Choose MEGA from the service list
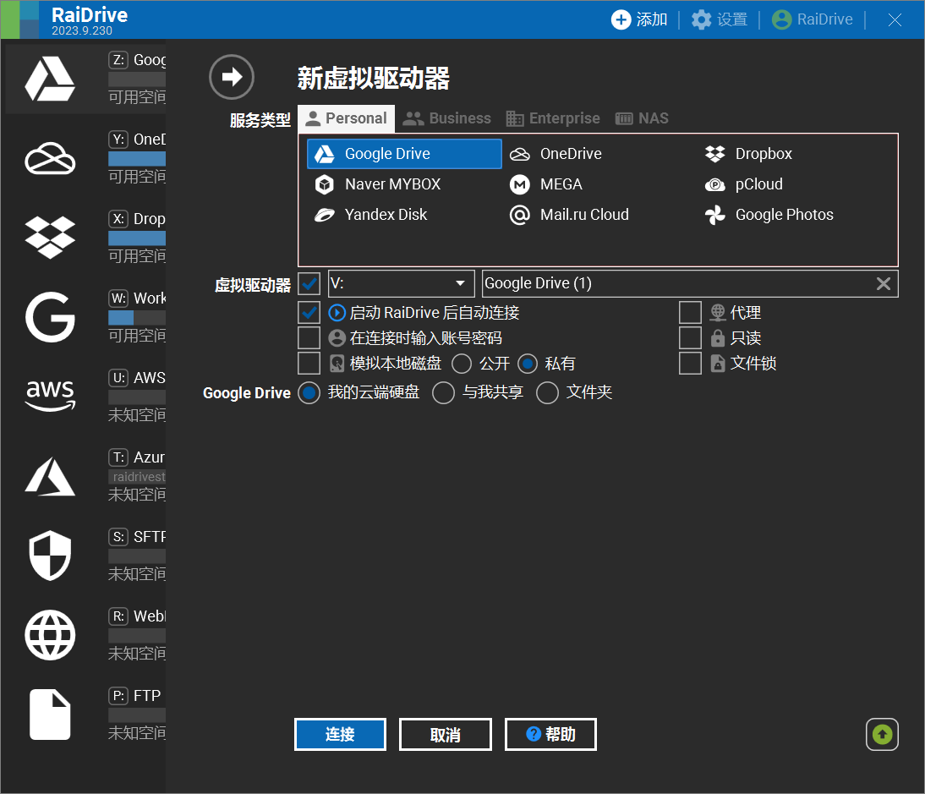The image size is (925, 794). click(561, 184)
